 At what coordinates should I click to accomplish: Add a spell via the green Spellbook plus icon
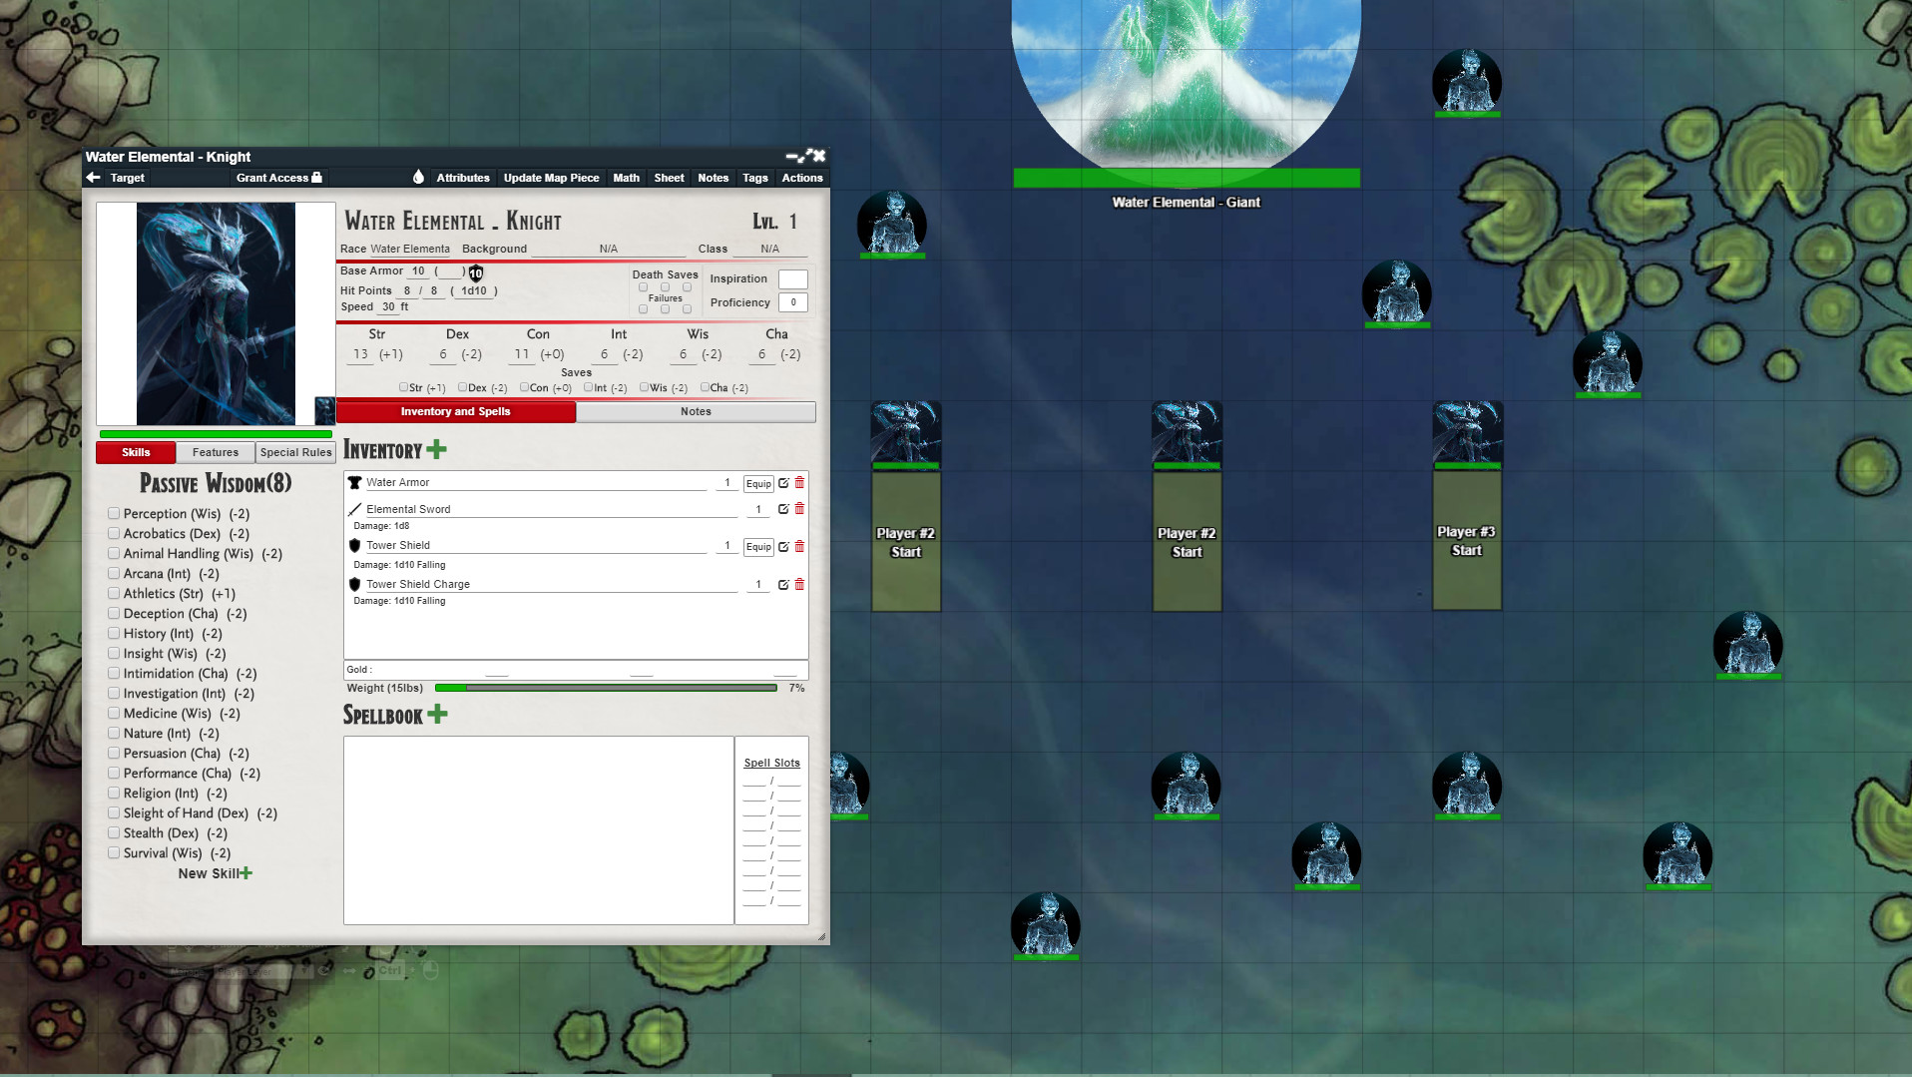[436, 715]
